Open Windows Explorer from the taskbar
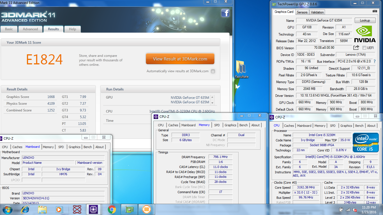The image size is (383, 215). click(42, 209)
